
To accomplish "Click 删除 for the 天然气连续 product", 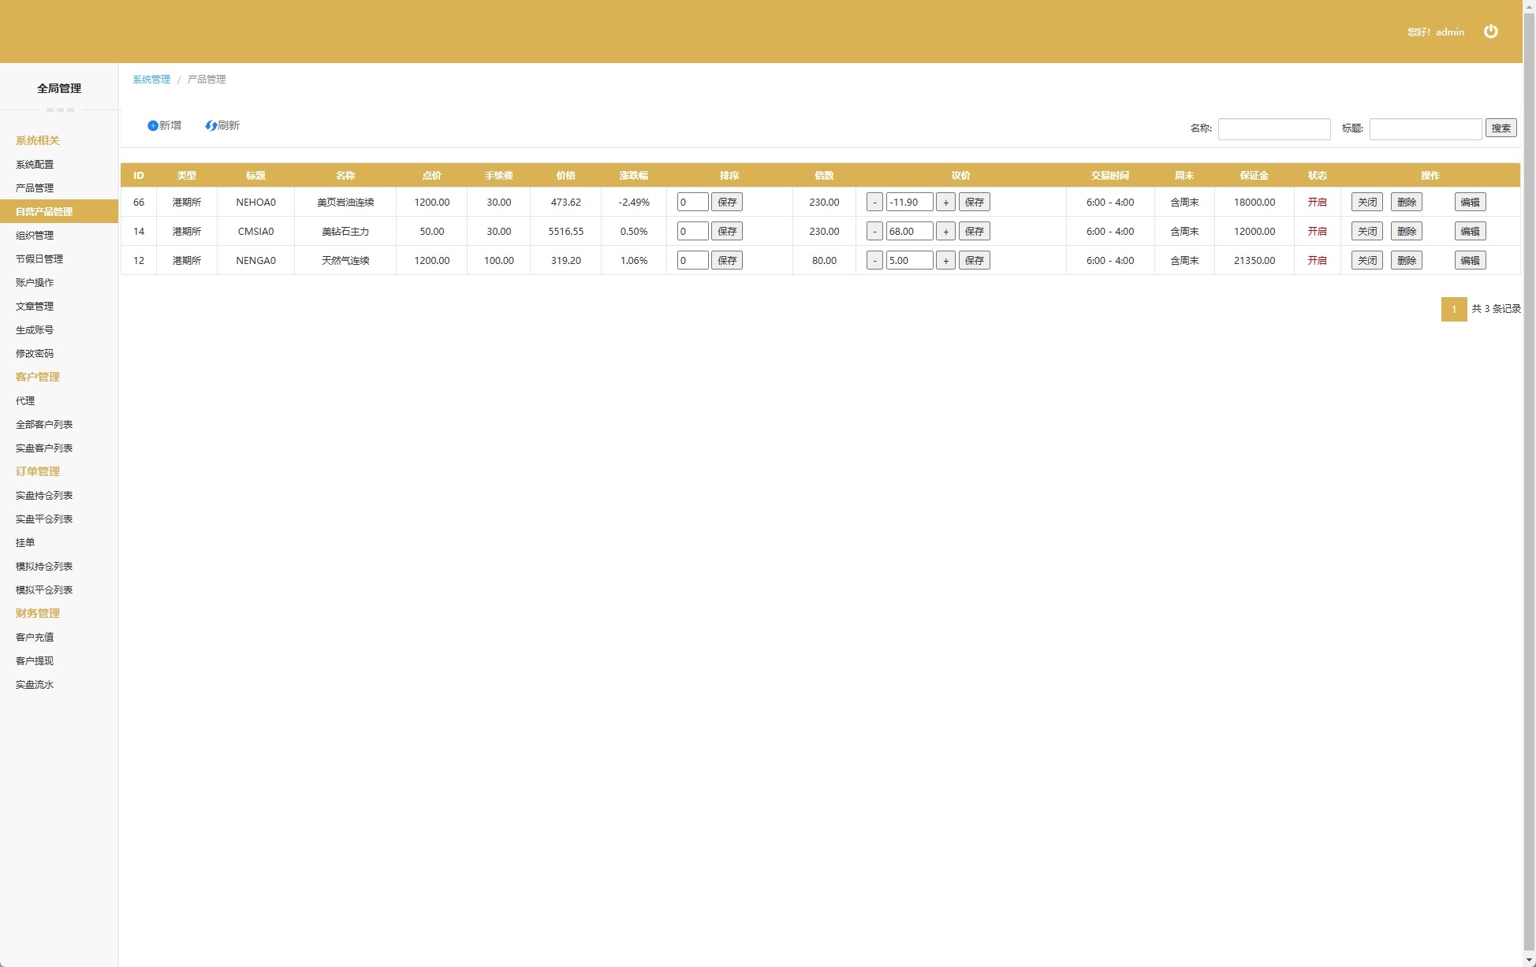I will (1406, 261).
